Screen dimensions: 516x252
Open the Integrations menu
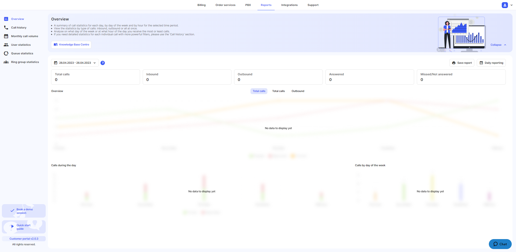(289, 5)
